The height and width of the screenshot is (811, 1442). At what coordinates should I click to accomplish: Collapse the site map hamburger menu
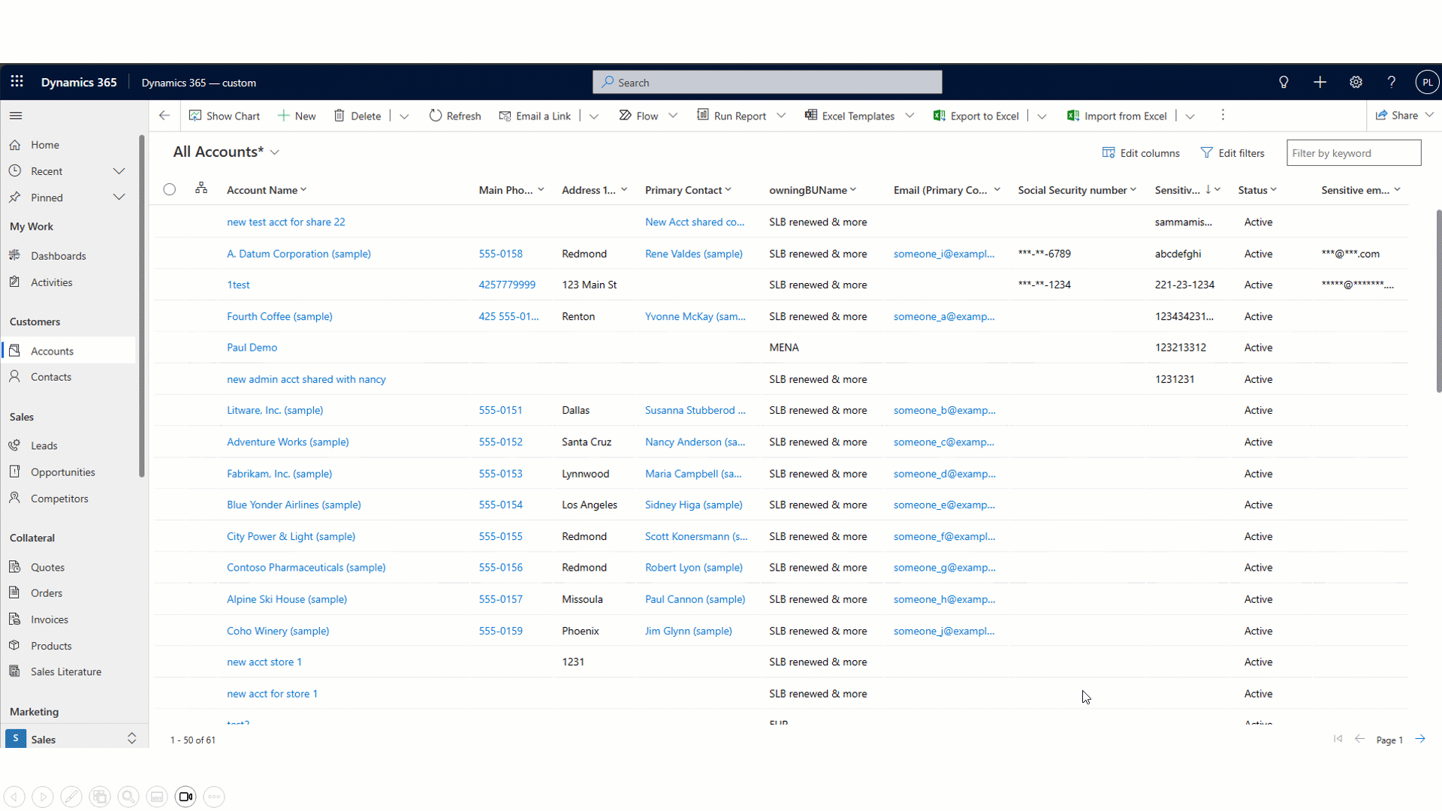16,116
